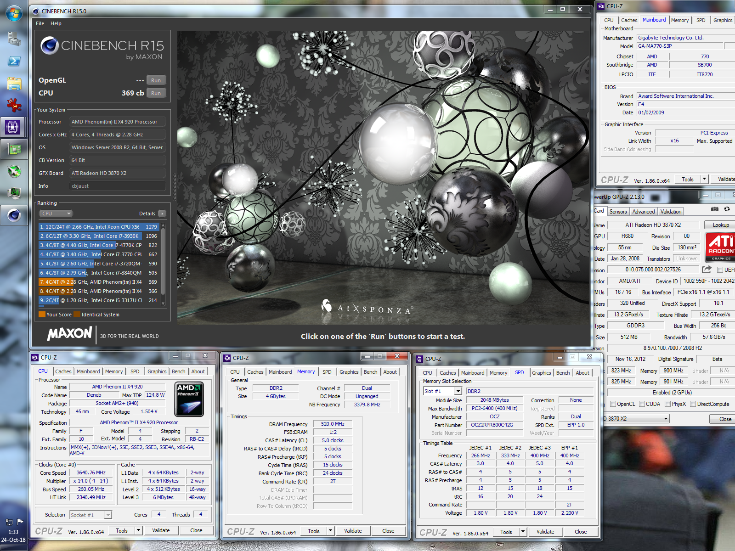Click the AMD Phenom II logo in CPU-Z
This screenshot has height=551, width=735.
pos(189,399)
